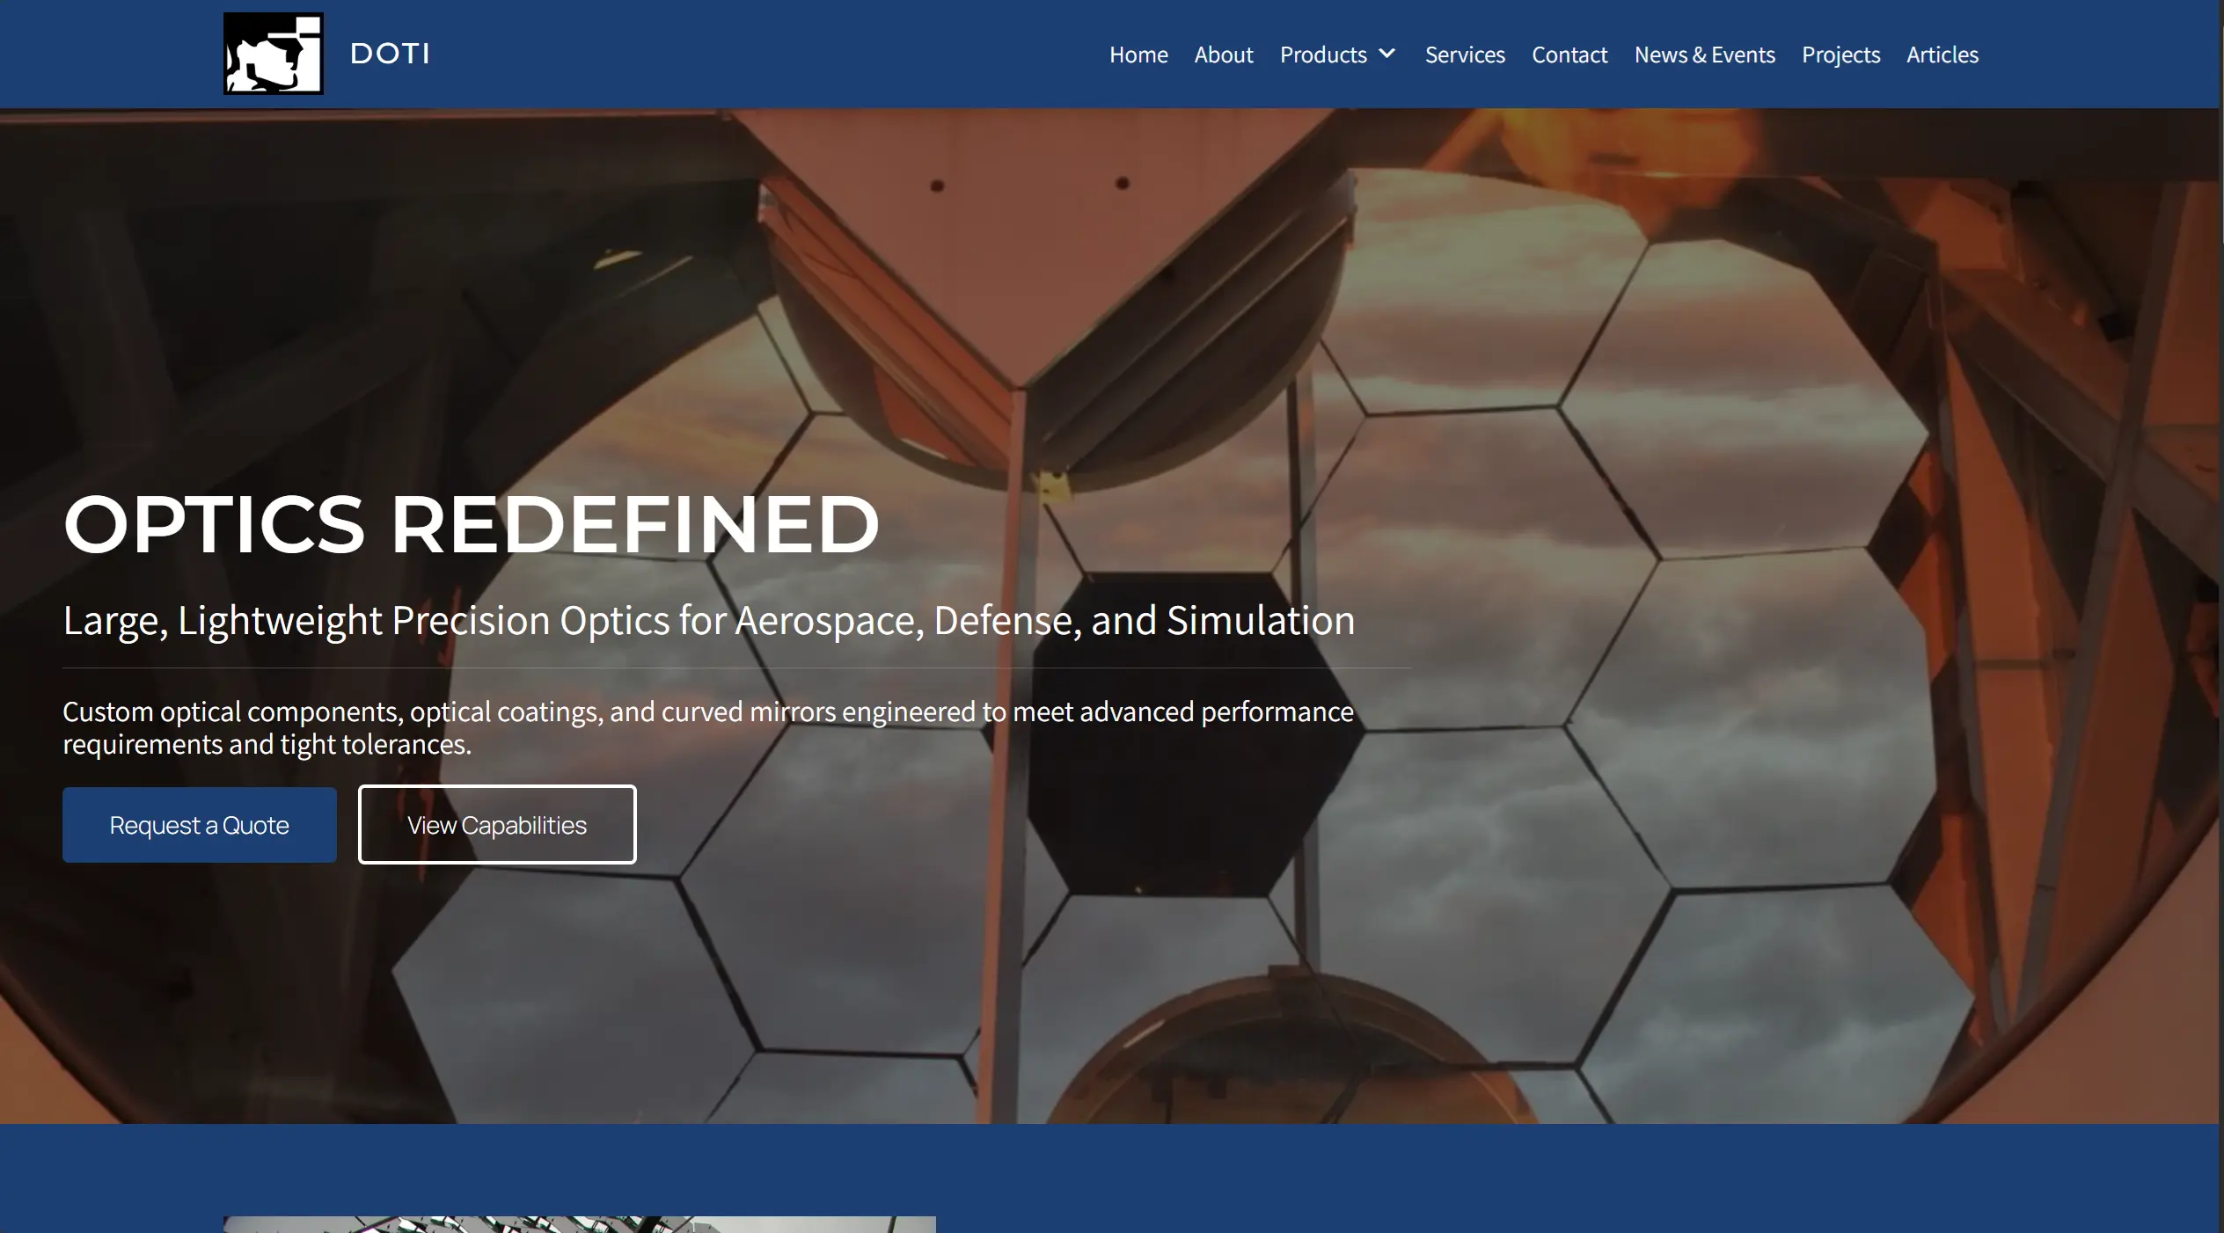Image resolution: width=2224 pixels, height=1233 pixels.
Task: Click the Custom optical components paragraph
Action: (708, 728)
